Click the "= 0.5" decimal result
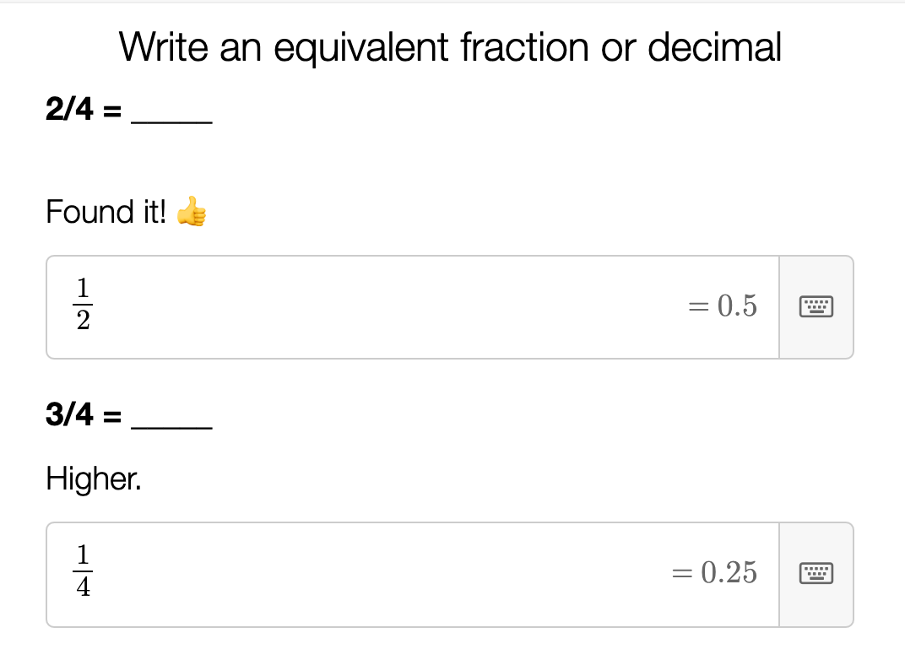 pos(723,306)
